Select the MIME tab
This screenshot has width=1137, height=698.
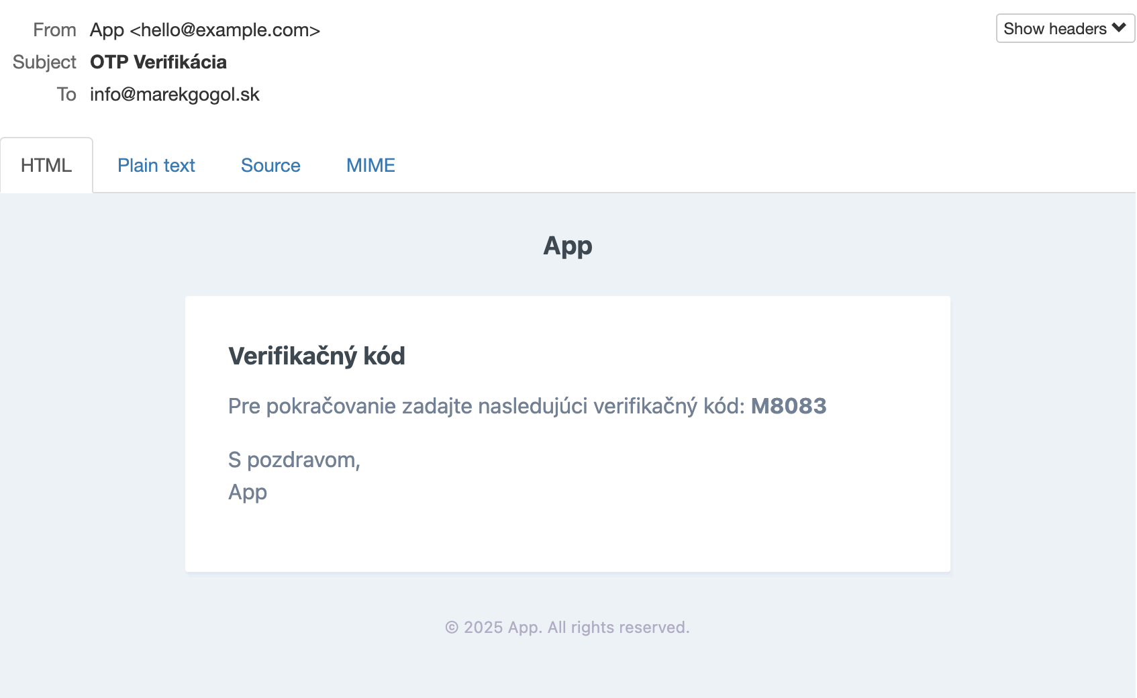(370, 165)
